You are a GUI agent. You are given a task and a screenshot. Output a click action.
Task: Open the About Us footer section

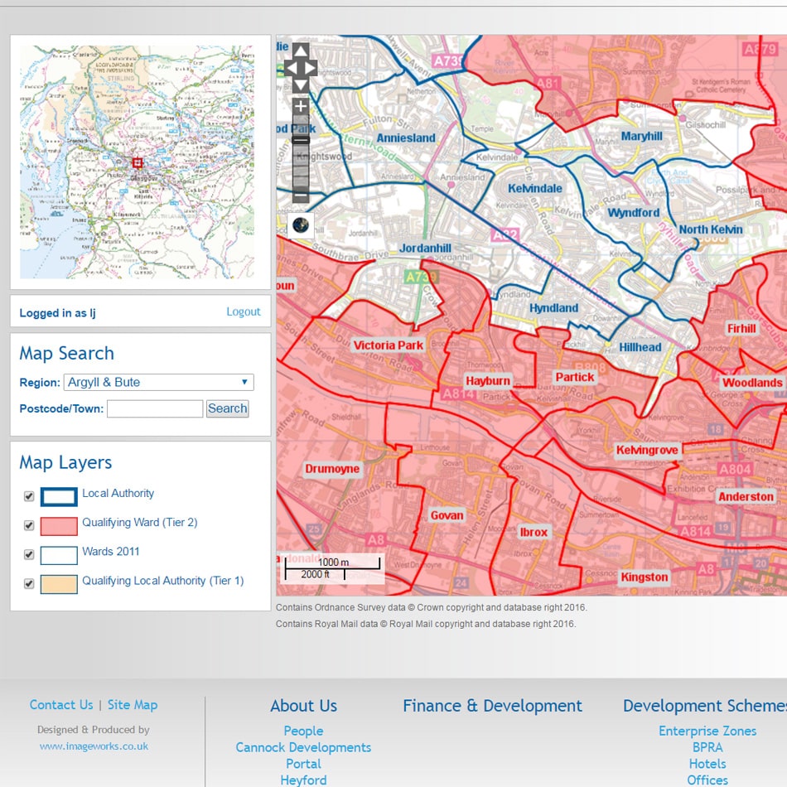(303, 706)
